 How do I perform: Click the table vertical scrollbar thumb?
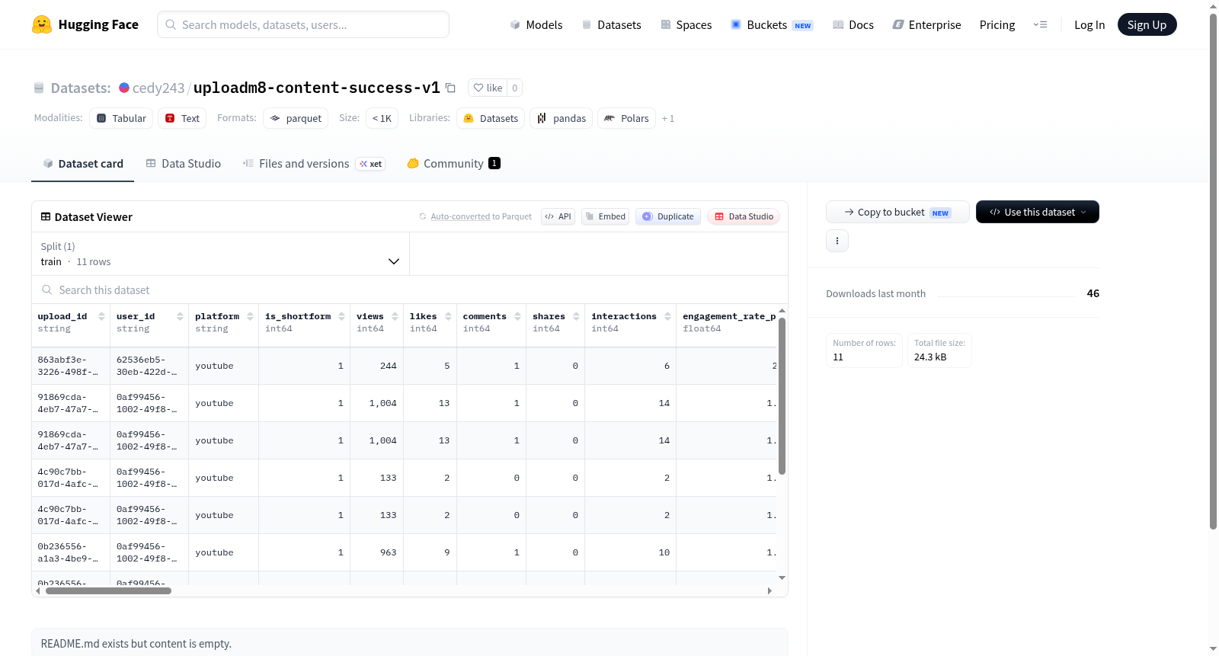click(x=782, y=396)
